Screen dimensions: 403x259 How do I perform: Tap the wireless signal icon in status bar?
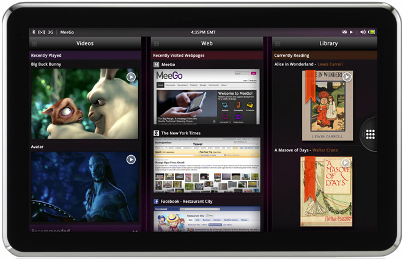(42, 32)
